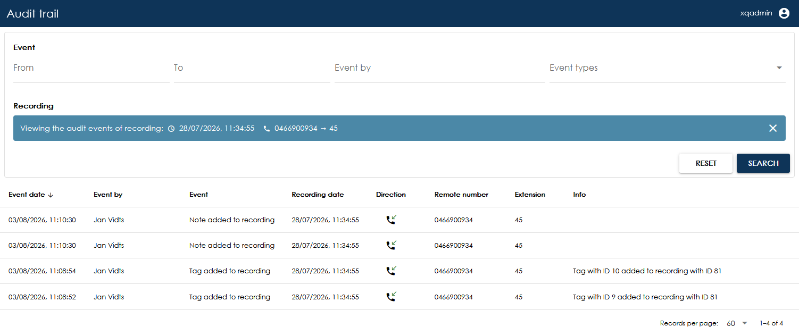799x335 pixels.
Task: Click banner recording date 28/07/2026, 11:34:55
Action: [217, 129]
